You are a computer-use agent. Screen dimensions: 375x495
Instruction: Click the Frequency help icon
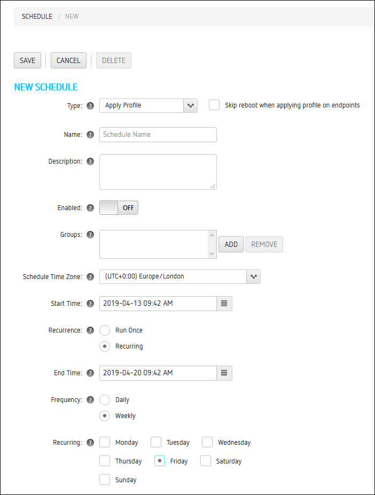(90, 400)
